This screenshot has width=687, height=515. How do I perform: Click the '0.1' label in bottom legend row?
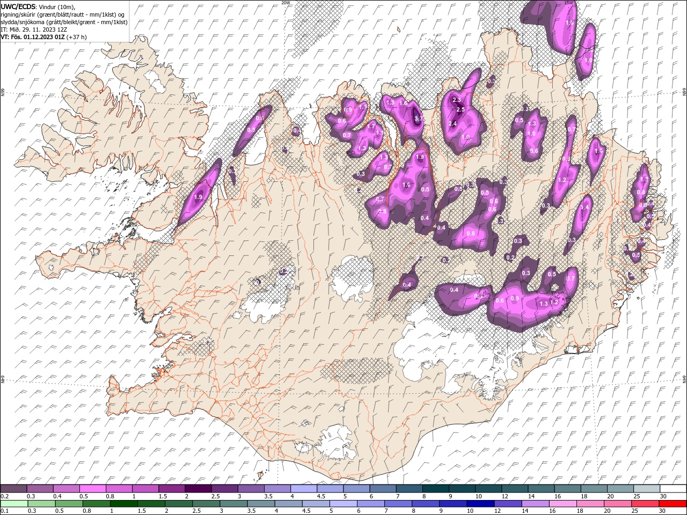[x=5, y=512]
